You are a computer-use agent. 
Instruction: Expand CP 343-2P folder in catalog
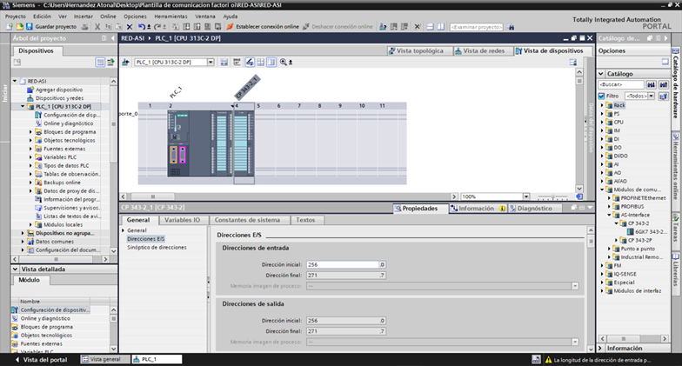click(x=616, y=240)
